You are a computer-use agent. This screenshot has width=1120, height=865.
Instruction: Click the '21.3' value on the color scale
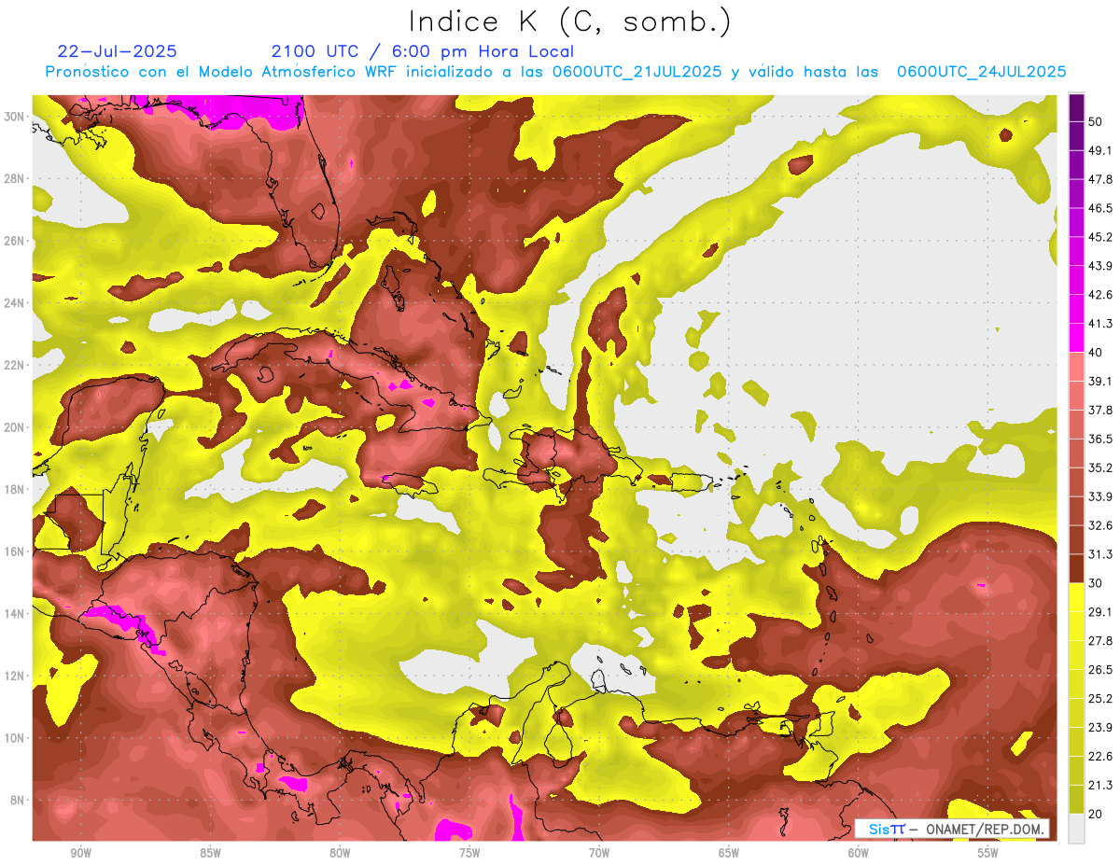[1100, 785]
